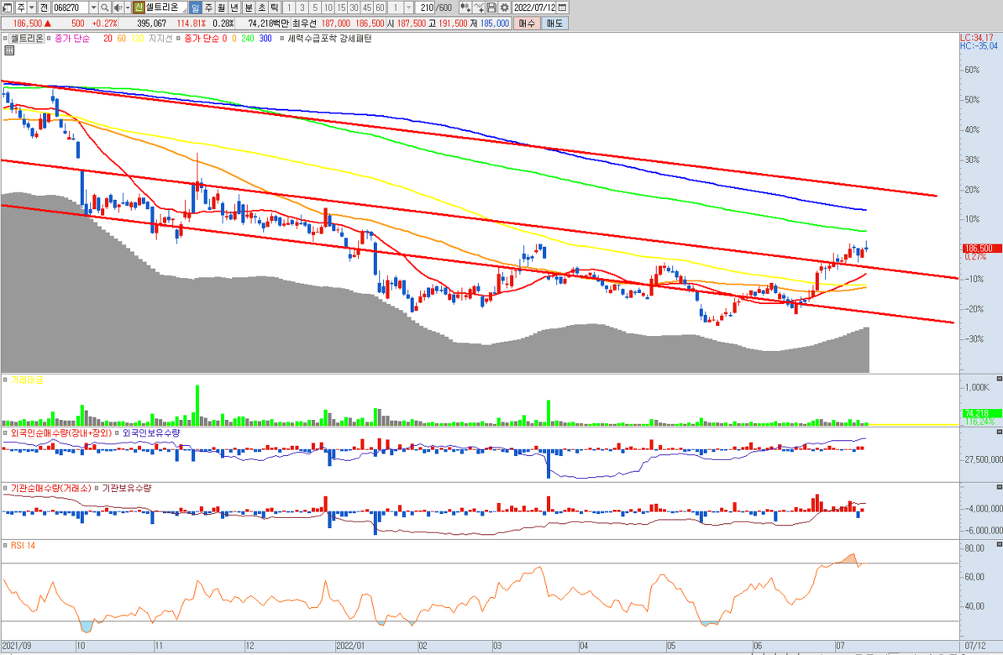Click the 세력수급포착 강세패턴 indicator label

click(330, 38)
